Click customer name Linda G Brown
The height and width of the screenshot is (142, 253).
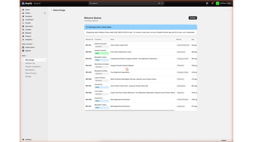point(100,78)
